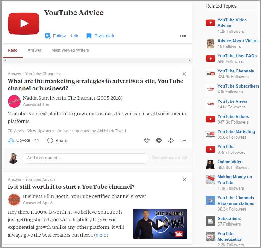Click the Advice About Videos thumbnail icon

coord(211,43)
